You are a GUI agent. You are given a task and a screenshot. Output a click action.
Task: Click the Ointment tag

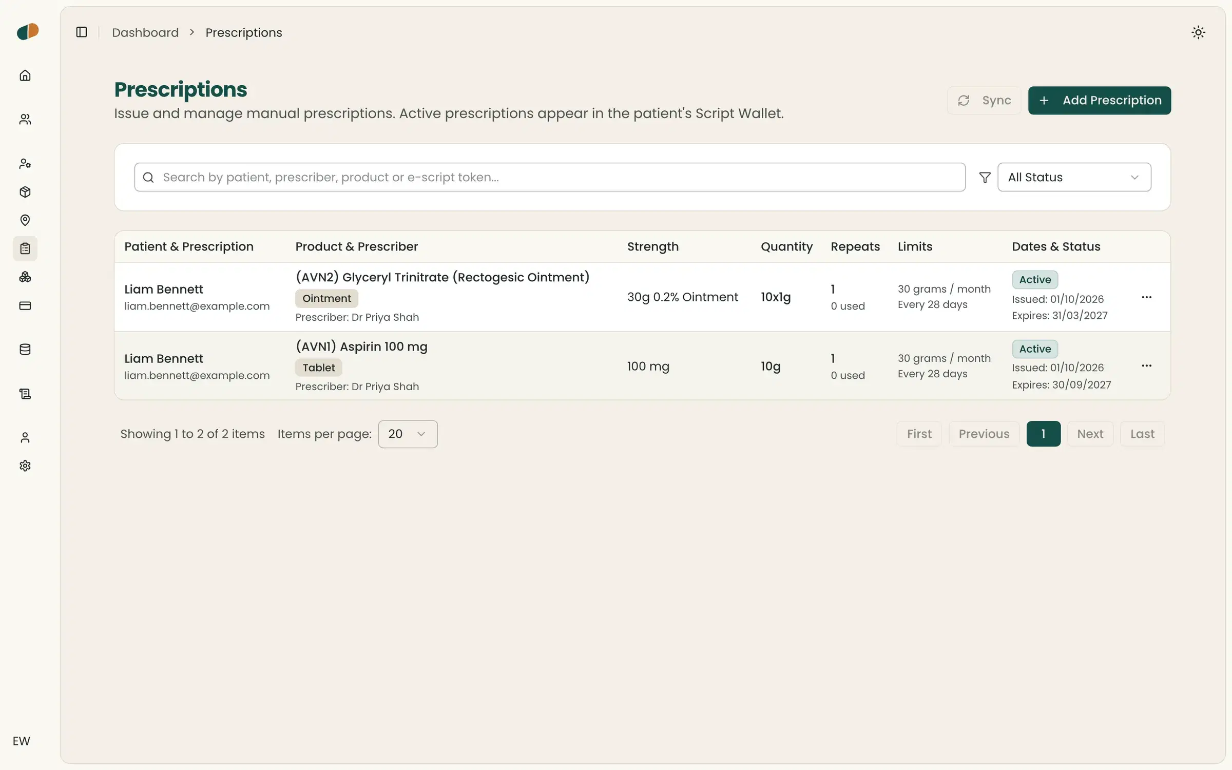pos(326,298)
